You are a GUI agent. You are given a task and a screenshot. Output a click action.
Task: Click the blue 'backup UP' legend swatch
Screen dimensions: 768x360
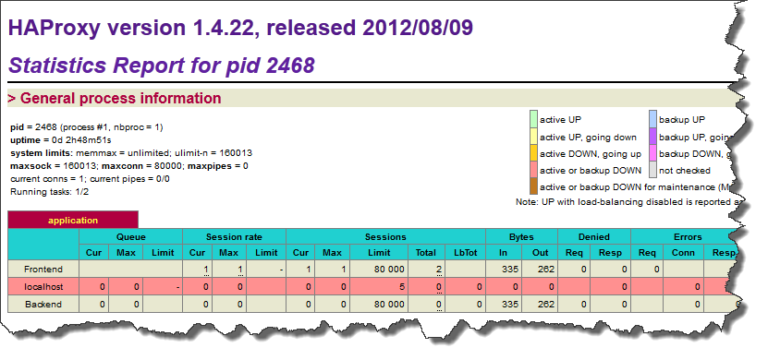(x=652, y=119)
